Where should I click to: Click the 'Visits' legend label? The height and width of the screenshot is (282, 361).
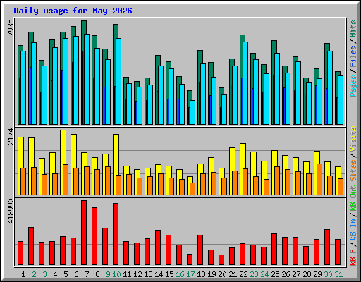pos(353,139)
